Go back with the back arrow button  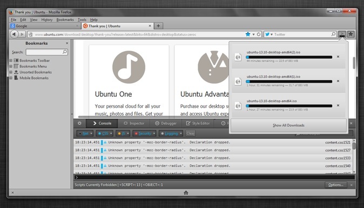[14, 34]
